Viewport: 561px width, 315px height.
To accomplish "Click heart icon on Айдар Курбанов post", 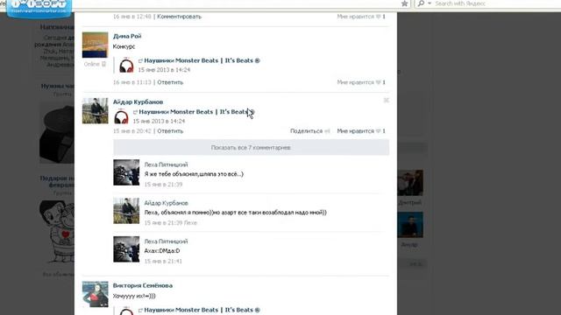I will (378, 131).
